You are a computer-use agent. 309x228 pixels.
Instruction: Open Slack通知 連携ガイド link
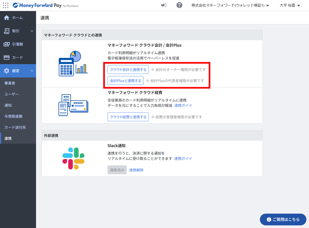coord(183,159)
